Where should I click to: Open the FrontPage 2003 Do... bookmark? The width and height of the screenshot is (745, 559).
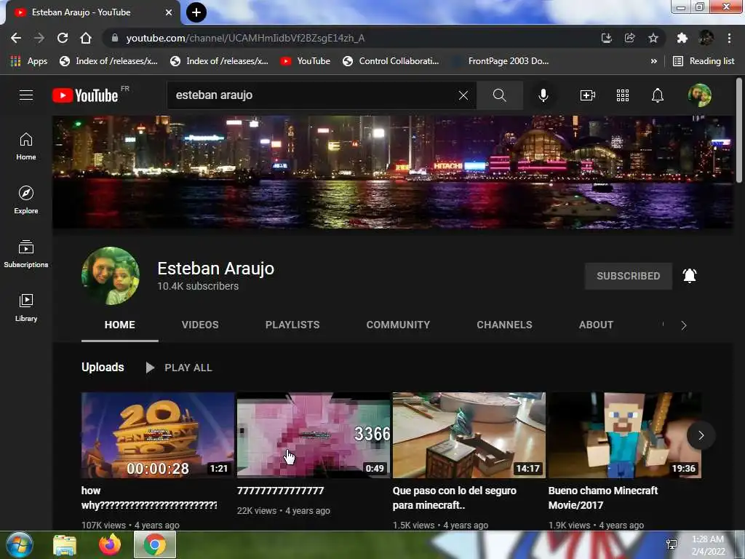(503, 61)
